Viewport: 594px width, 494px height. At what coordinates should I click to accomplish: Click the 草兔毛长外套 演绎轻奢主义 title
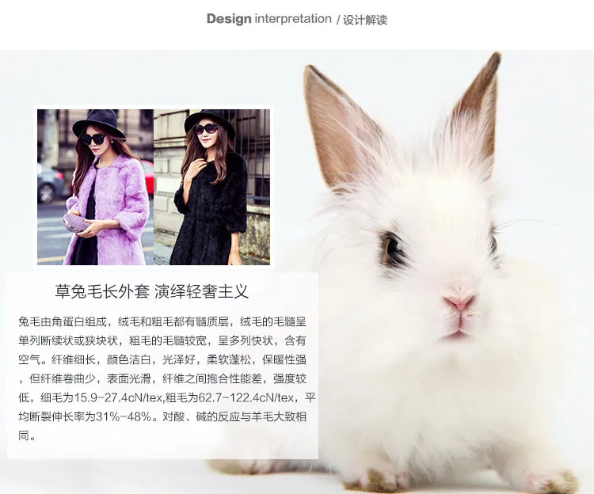pos(152,291)
